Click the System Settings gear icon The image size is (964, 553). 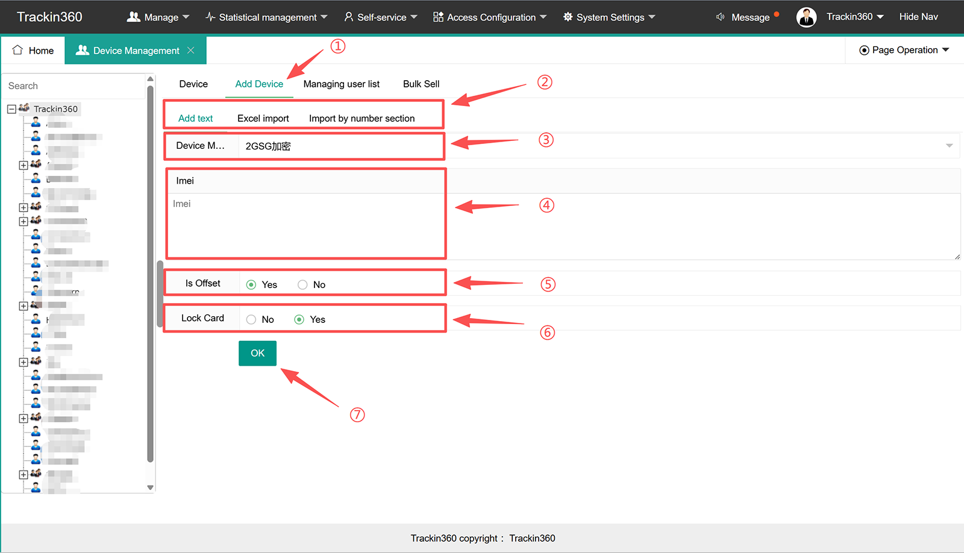[x=568, y=17]
